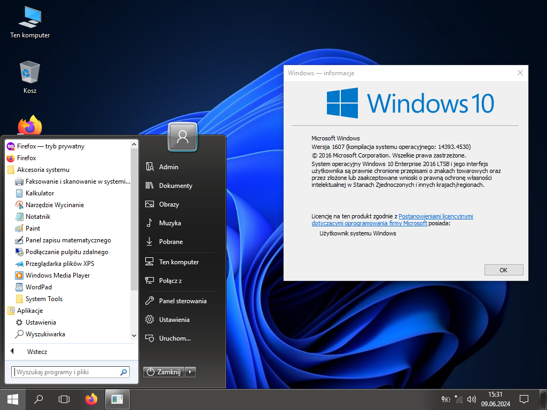The height and width of the screenshot is (410, 547).
Task: Click the Firefox icon on the taskbar
Action: click(91, 399)
